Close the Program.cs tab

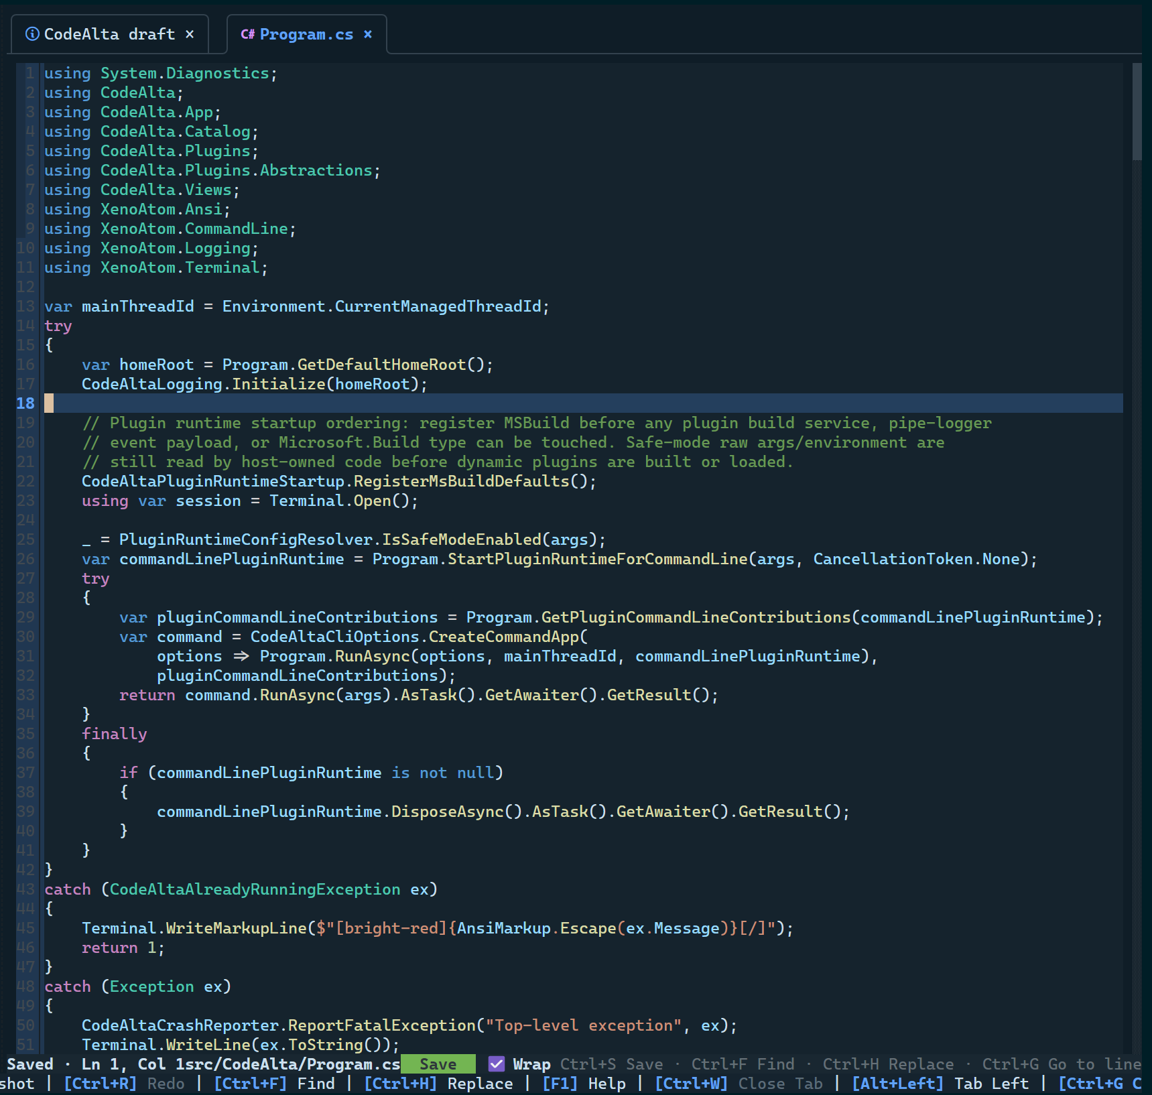368,34
